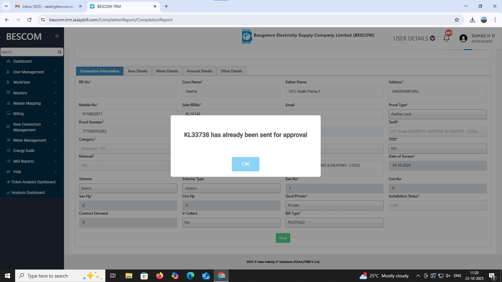The height and width of the screenshot is (282, 502).
Task: Switch to Meter Details tab
Action: coord(167,71)
